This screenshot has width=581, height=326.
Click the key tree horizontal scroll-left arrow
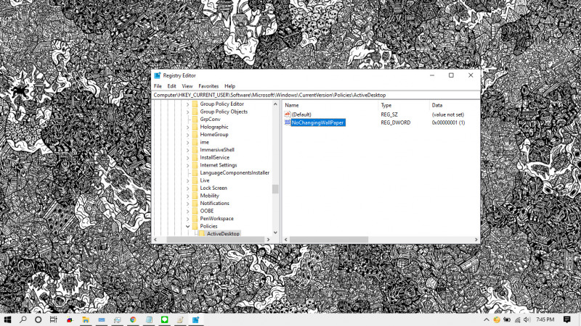(x=155, y=240)
